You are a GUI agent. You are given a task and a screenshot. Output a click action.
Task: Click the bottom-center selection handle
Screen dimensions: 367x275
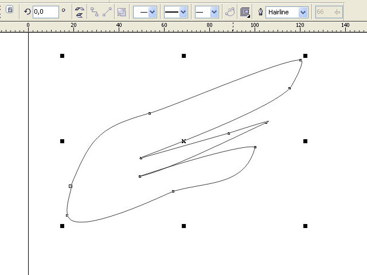183,226
